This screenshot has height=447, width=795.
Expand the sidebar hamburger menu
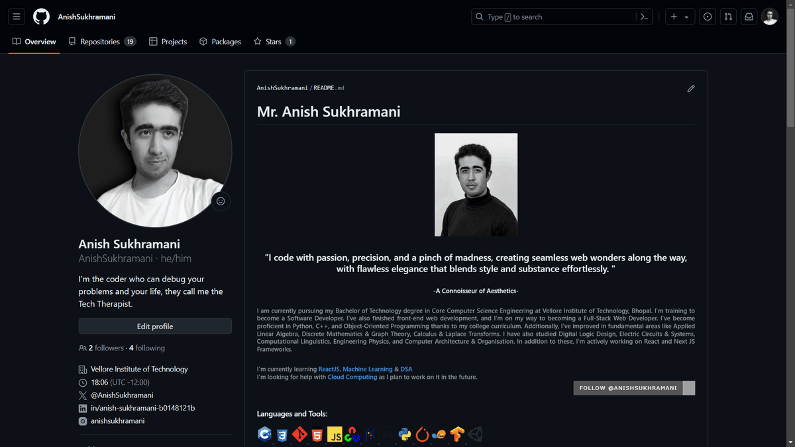pyautogui.click(x=16, y=16)
